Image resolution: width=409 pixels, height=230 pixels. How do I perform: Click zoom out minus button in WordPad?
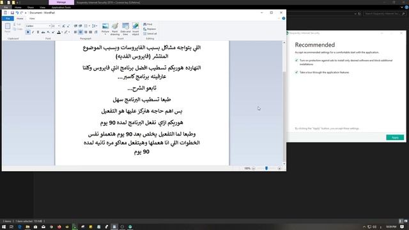coord(254,169)
